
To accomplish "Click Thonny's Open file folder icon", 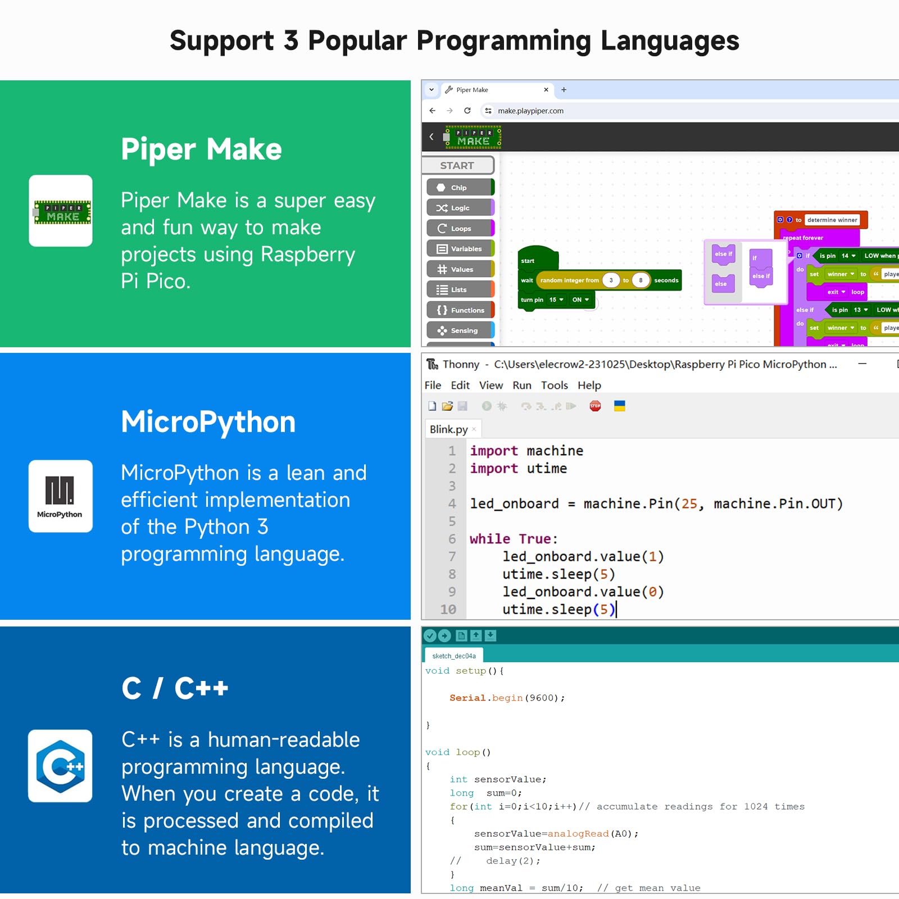I will pos(447,406).
